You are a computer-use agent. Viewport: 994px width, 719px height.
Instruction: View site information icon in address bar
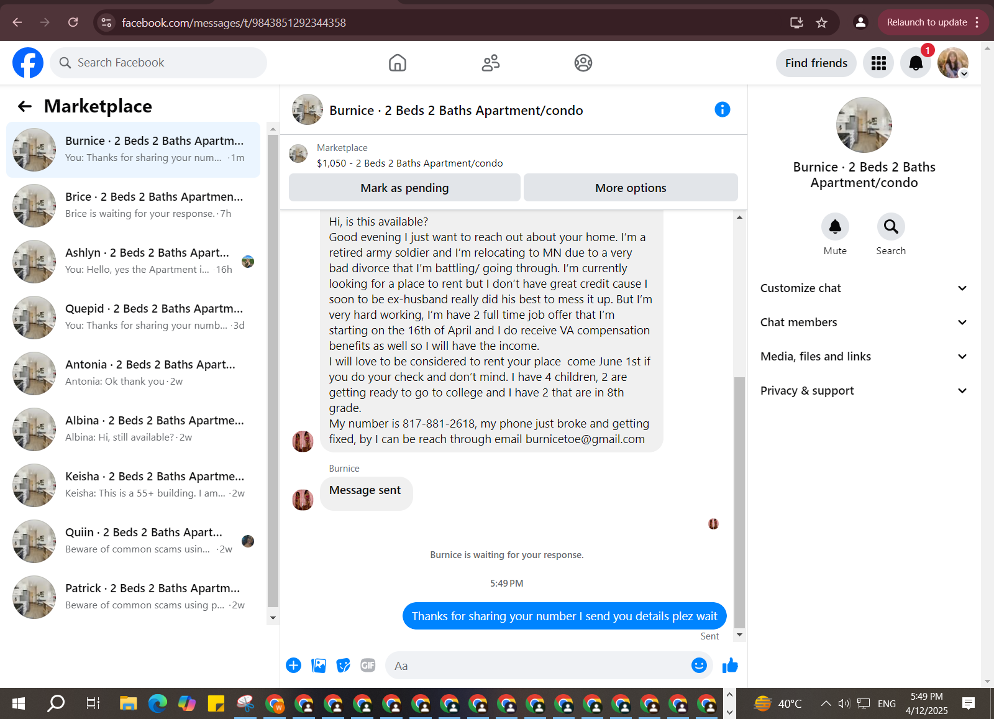[x=107, y=22]
